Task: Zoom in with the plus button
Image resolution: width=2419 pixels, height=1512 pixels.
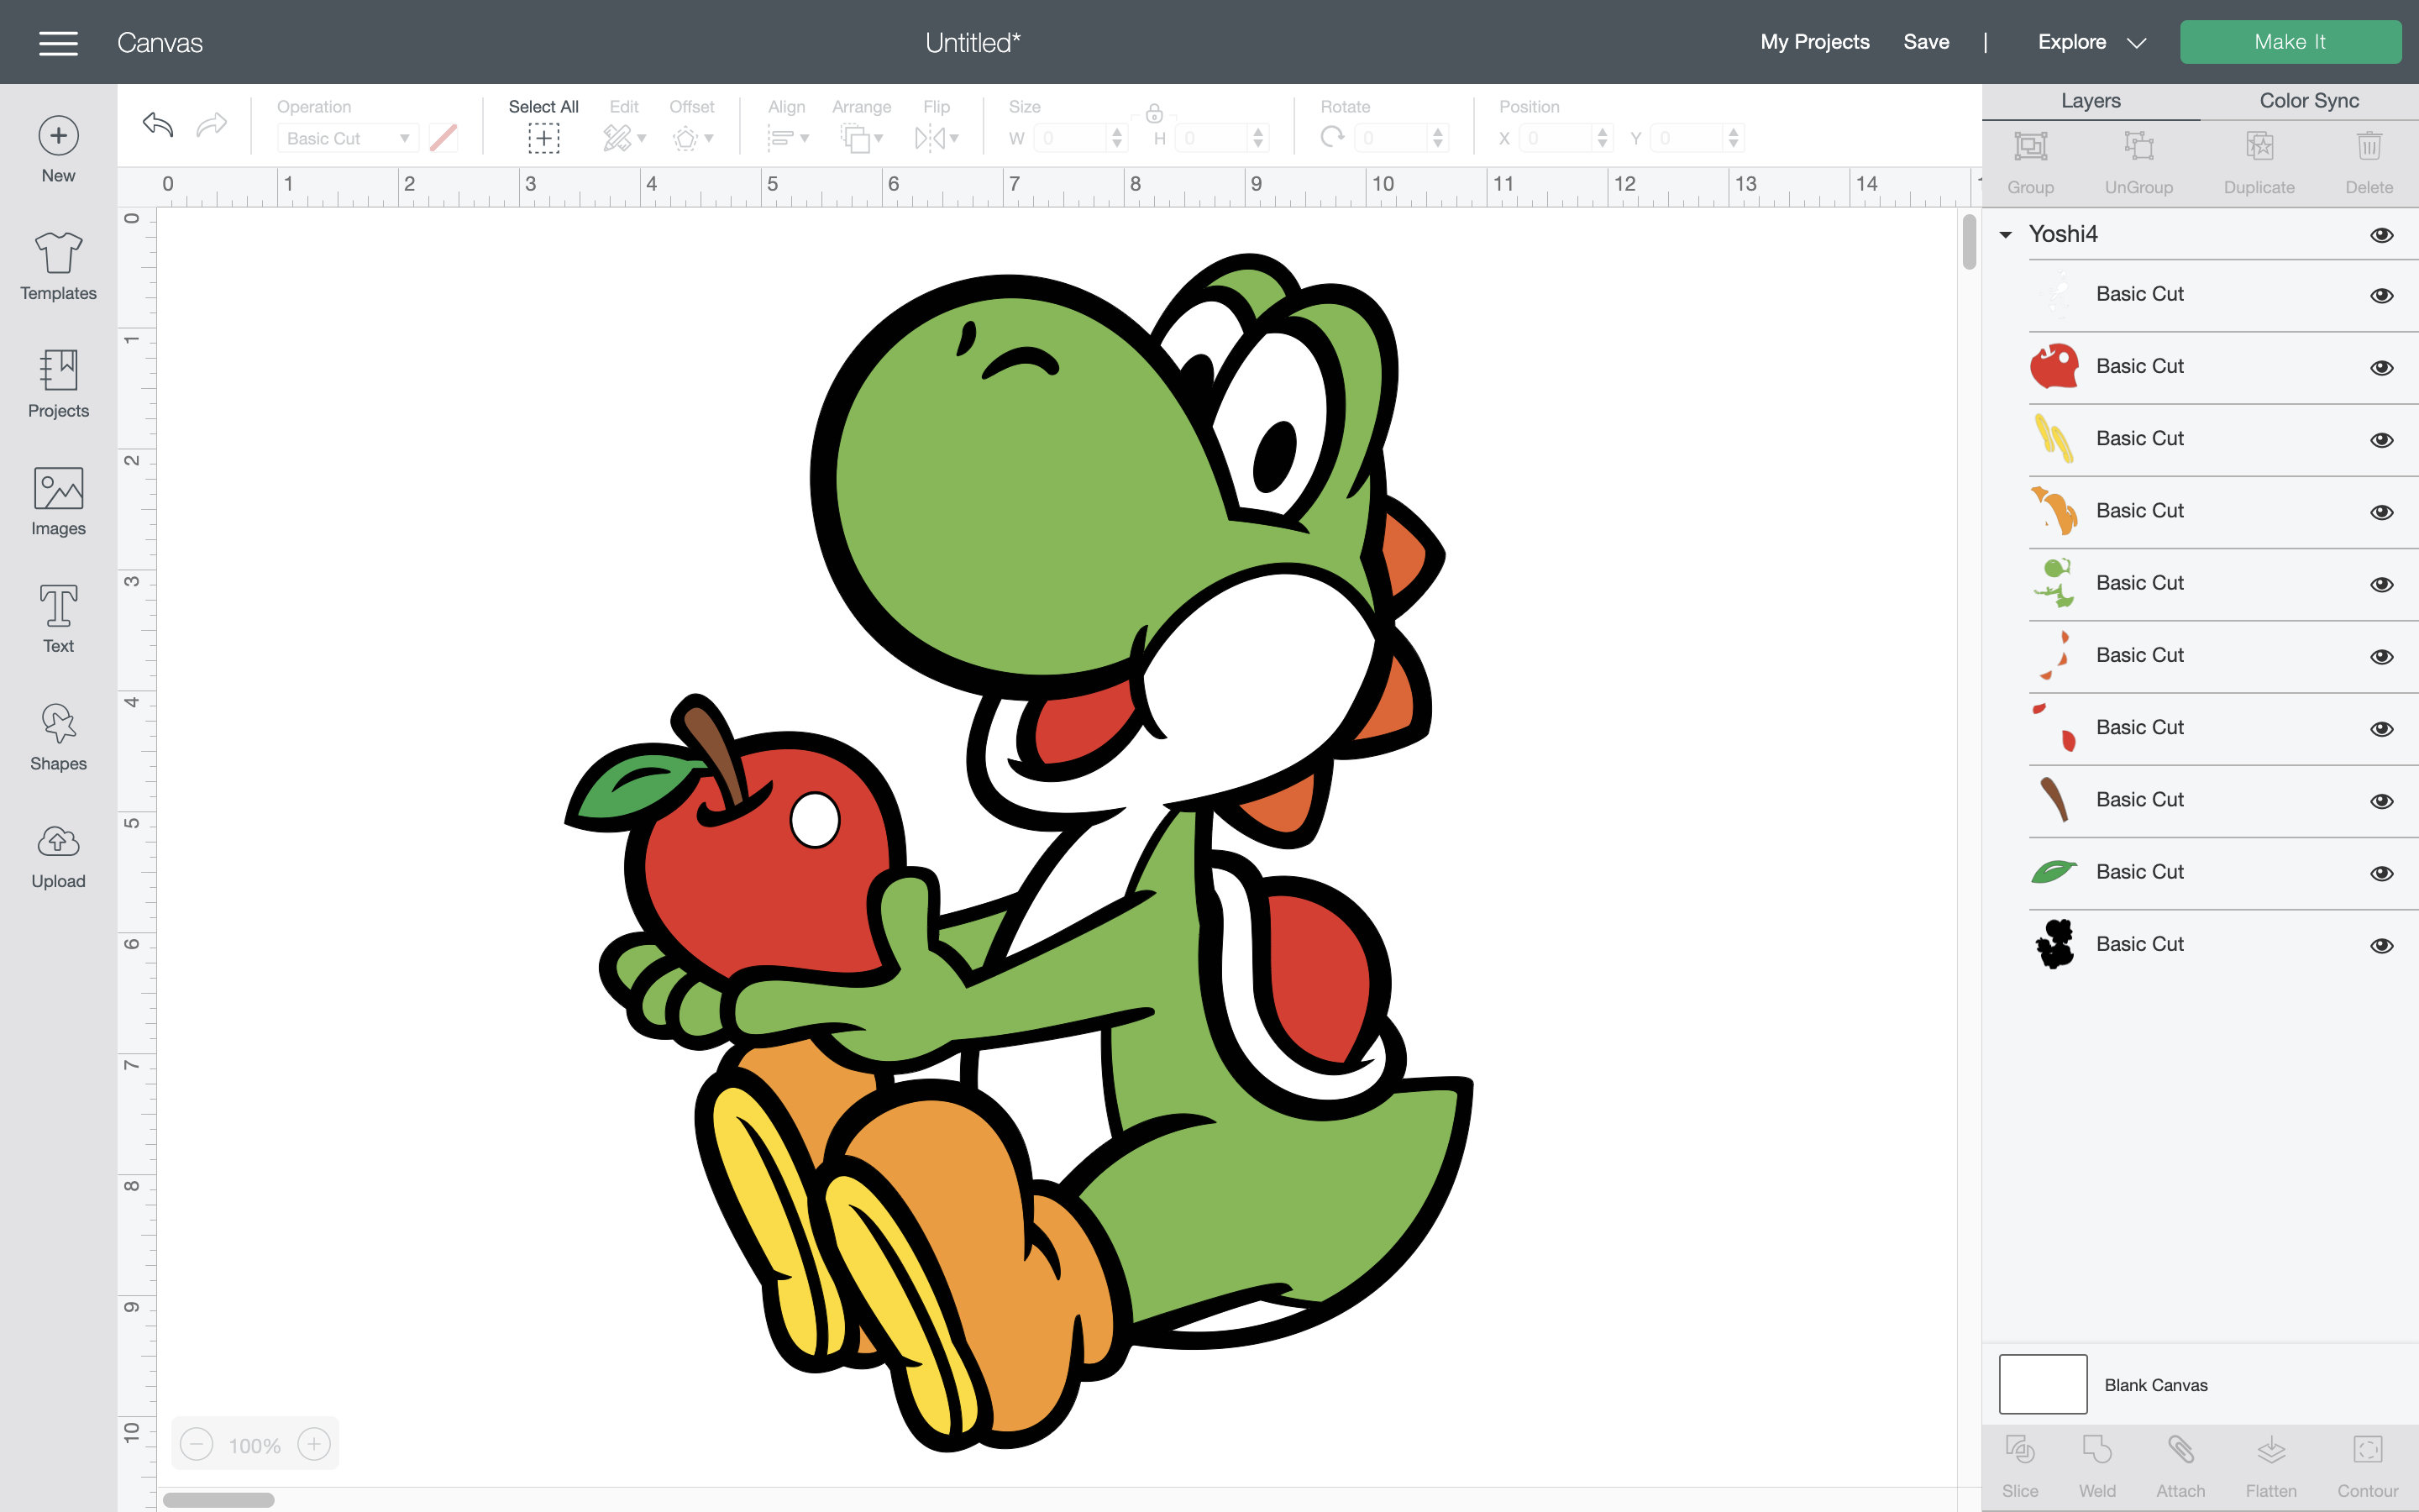Action: 314,1444
